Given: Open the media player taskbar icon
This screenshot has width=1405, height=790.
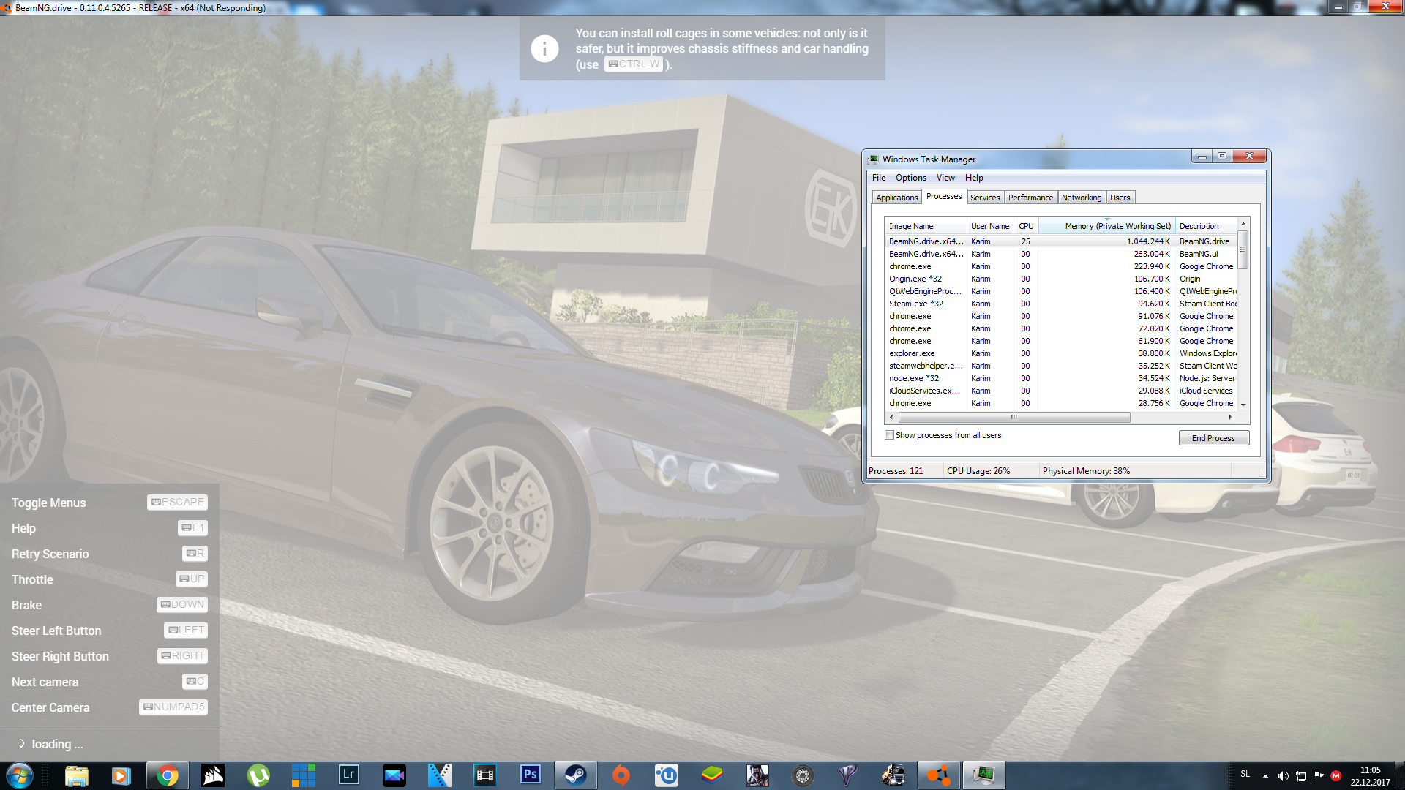Looking at the screenshot, I should pyautogui.click(x=121, y=775).
